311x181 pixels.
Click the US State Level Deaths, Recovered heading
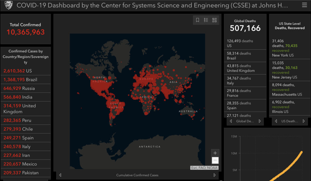[289, 26]
